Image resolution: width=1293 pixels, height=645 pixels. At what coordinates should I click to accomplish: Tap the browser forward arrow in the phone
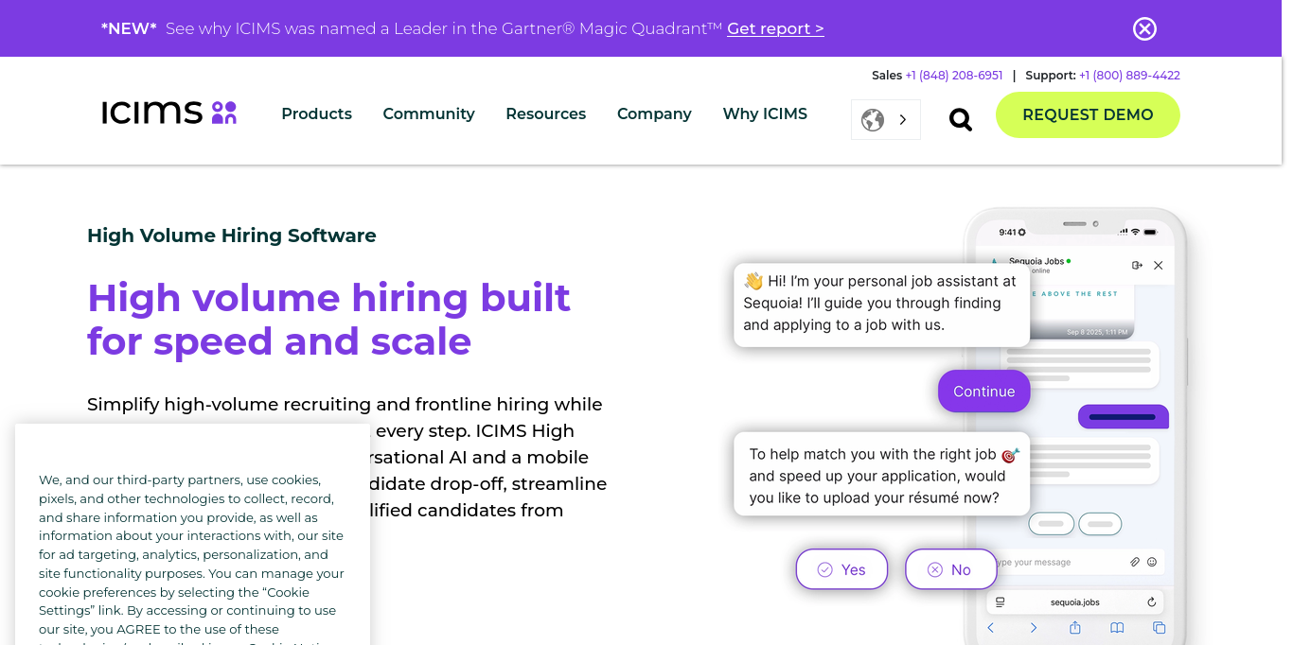coord(1034,628)
